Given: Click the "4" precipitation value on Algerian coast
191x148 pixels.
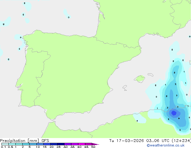Looking at the screenshot, I should click(x=178, y=107).
